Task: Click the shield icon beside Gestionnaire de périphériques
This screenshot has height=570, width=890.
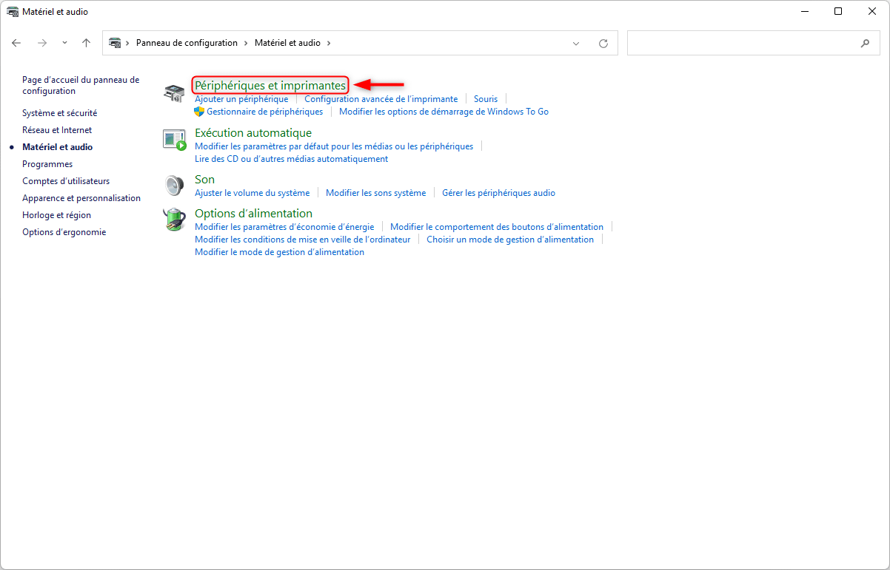Action: pyautogui.click(x=199, y=112)
